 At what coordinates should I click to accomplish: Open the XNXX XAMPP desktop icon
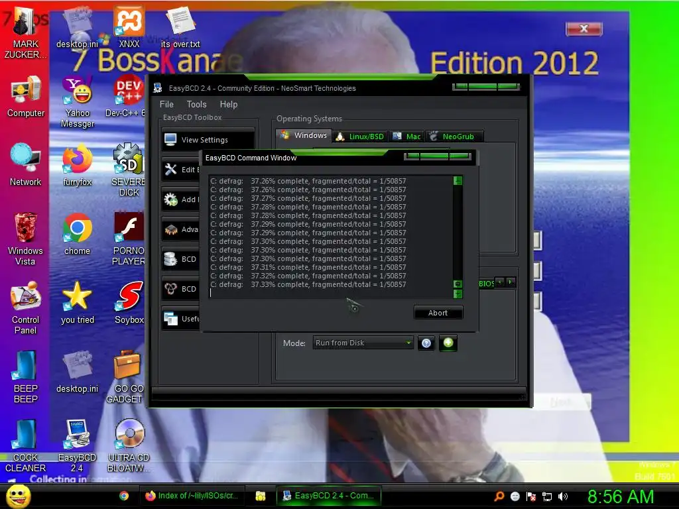click(129, 27)
